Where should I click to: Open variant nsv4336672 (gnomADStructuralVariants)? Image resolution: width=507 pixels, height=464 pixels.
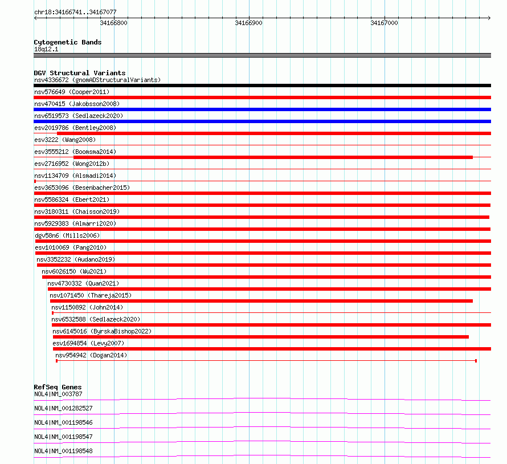coord(97,80)
